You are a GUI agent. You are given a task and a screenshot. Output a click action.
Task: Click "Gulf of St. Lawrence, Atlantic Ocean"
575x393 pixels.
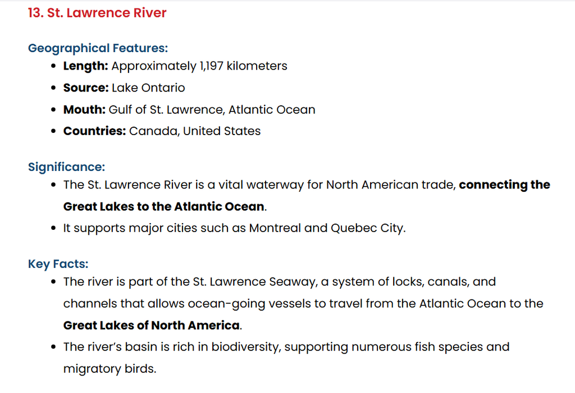(x=212, y=109)
